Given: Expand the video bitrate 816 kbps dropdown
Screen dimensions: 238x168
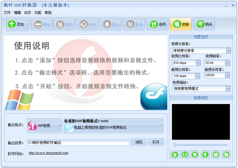Looking at the screenshot, I should click(x=198, y=63).
